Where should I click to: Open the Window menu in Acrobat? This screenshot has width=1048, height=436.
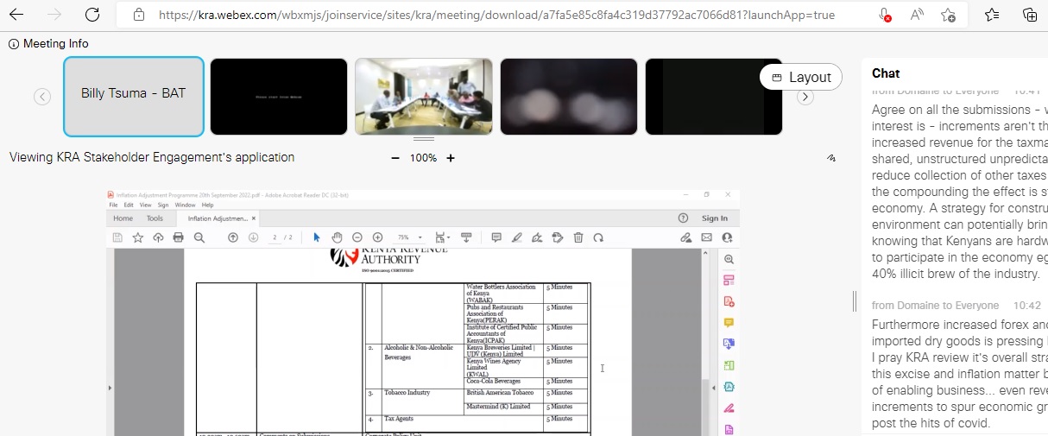185,205
